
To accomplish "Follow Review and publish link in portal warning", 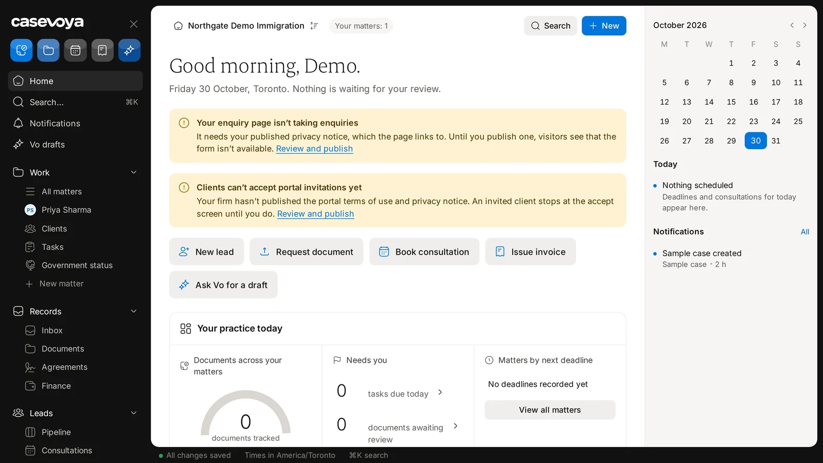I will click(x=315, y=214).
